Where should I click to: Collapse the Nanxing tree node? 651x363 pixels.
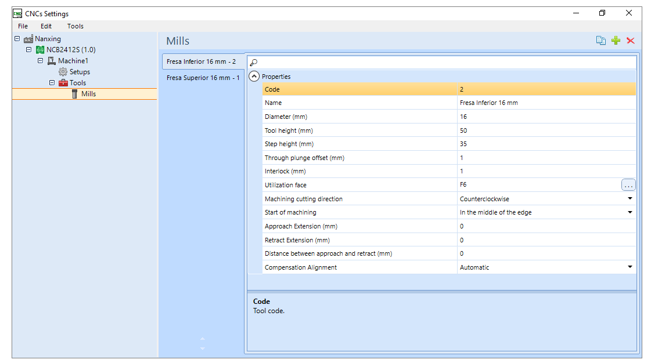(17, 38)
